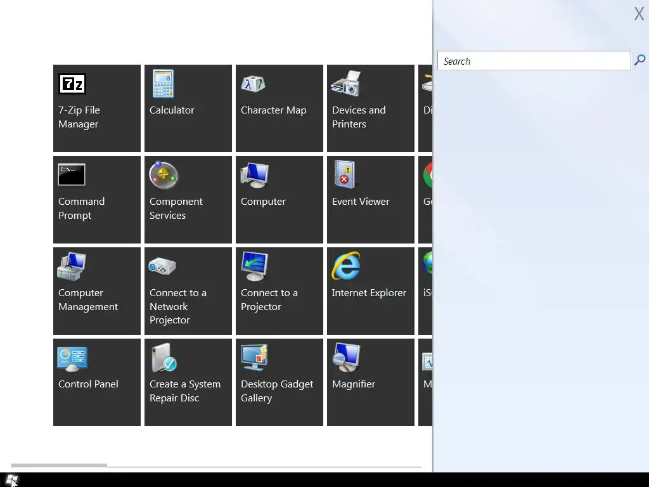Open the 7-Zip File Manager icon
Image resolution: width=649 pixels, height=487 pixels.
point(72,84)
